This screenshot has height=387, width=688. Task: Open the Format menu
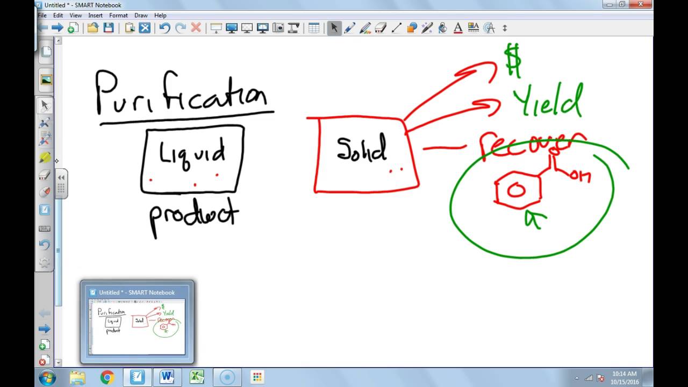point(119,16)
